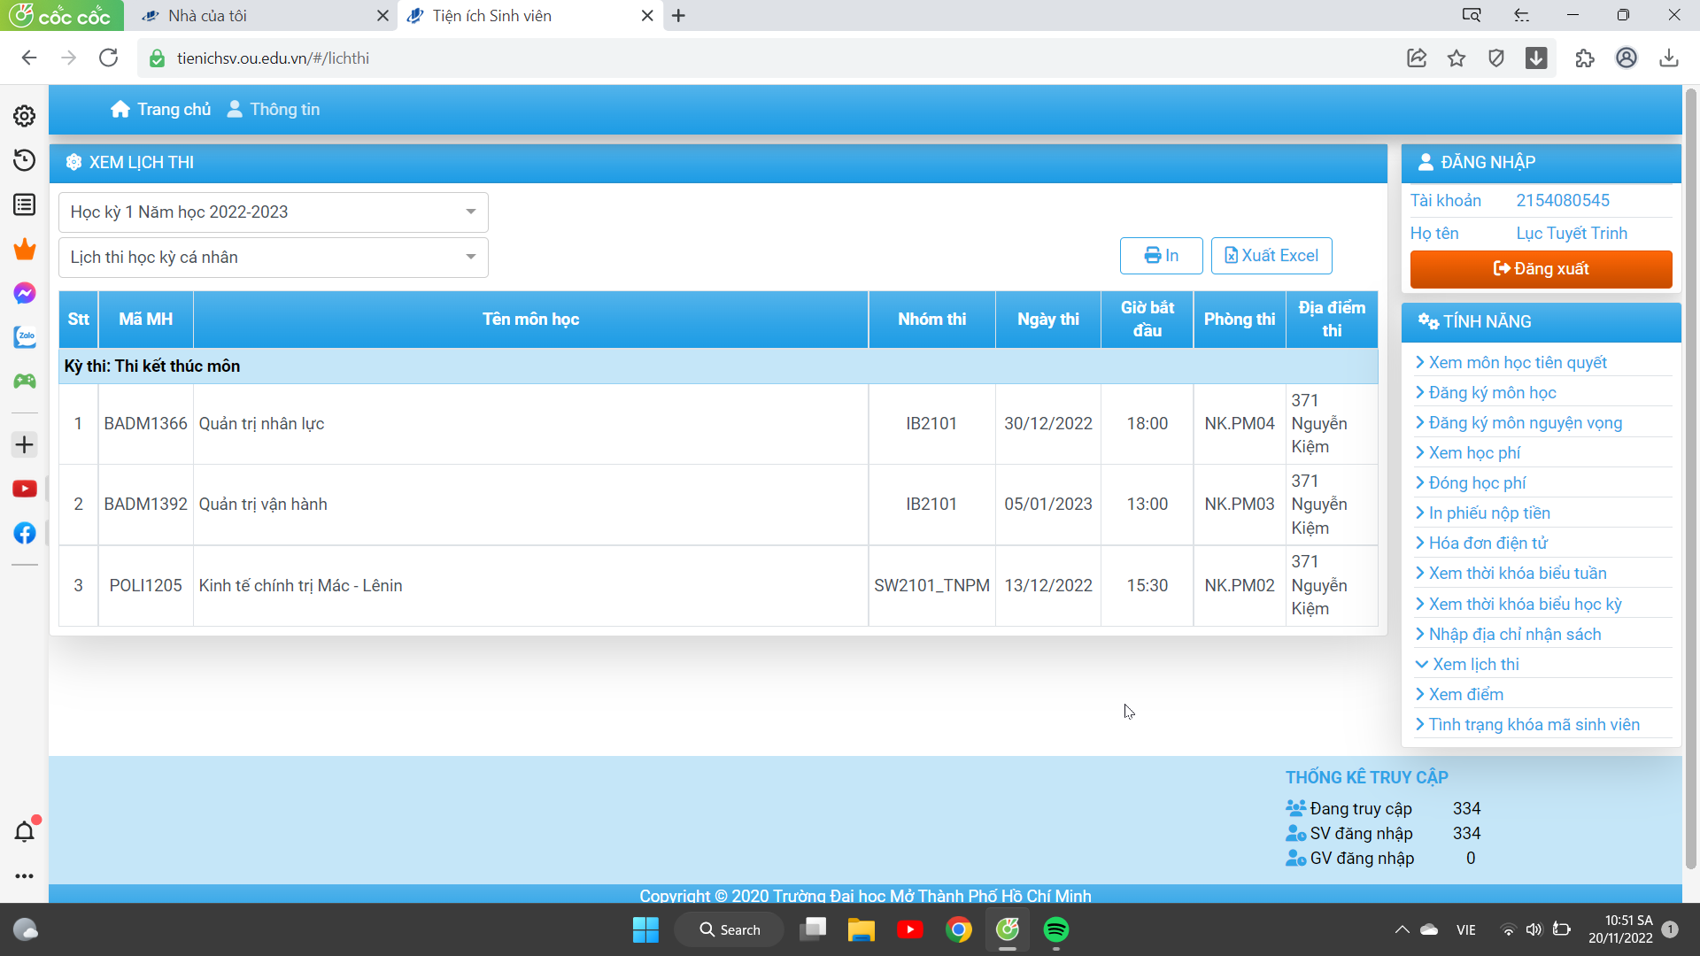Select the Quản trị vận hành cell

(530, 505)
